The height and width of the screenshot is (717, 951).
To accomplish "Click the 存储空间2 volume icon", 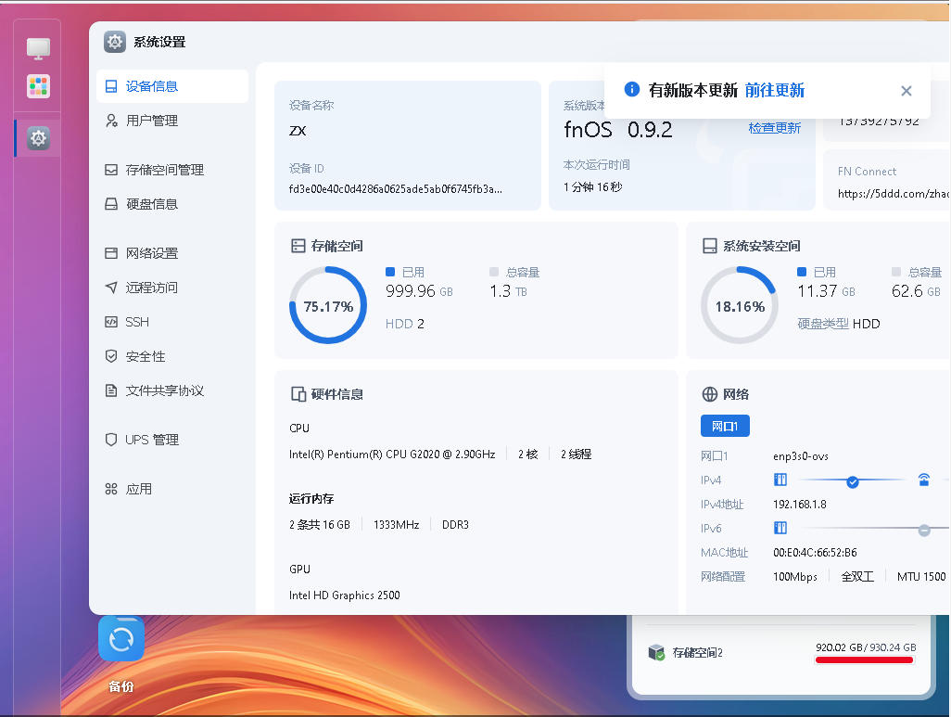I will (x=656, y=653).
